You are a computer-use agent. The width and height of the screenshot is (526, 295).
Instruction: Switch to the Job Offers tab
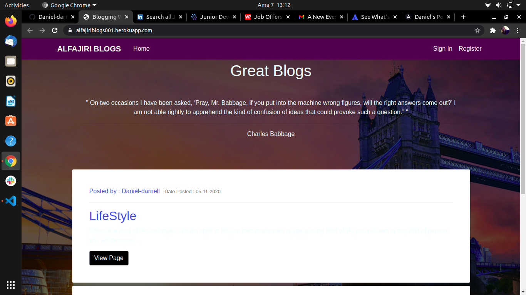tap(267, 17)
